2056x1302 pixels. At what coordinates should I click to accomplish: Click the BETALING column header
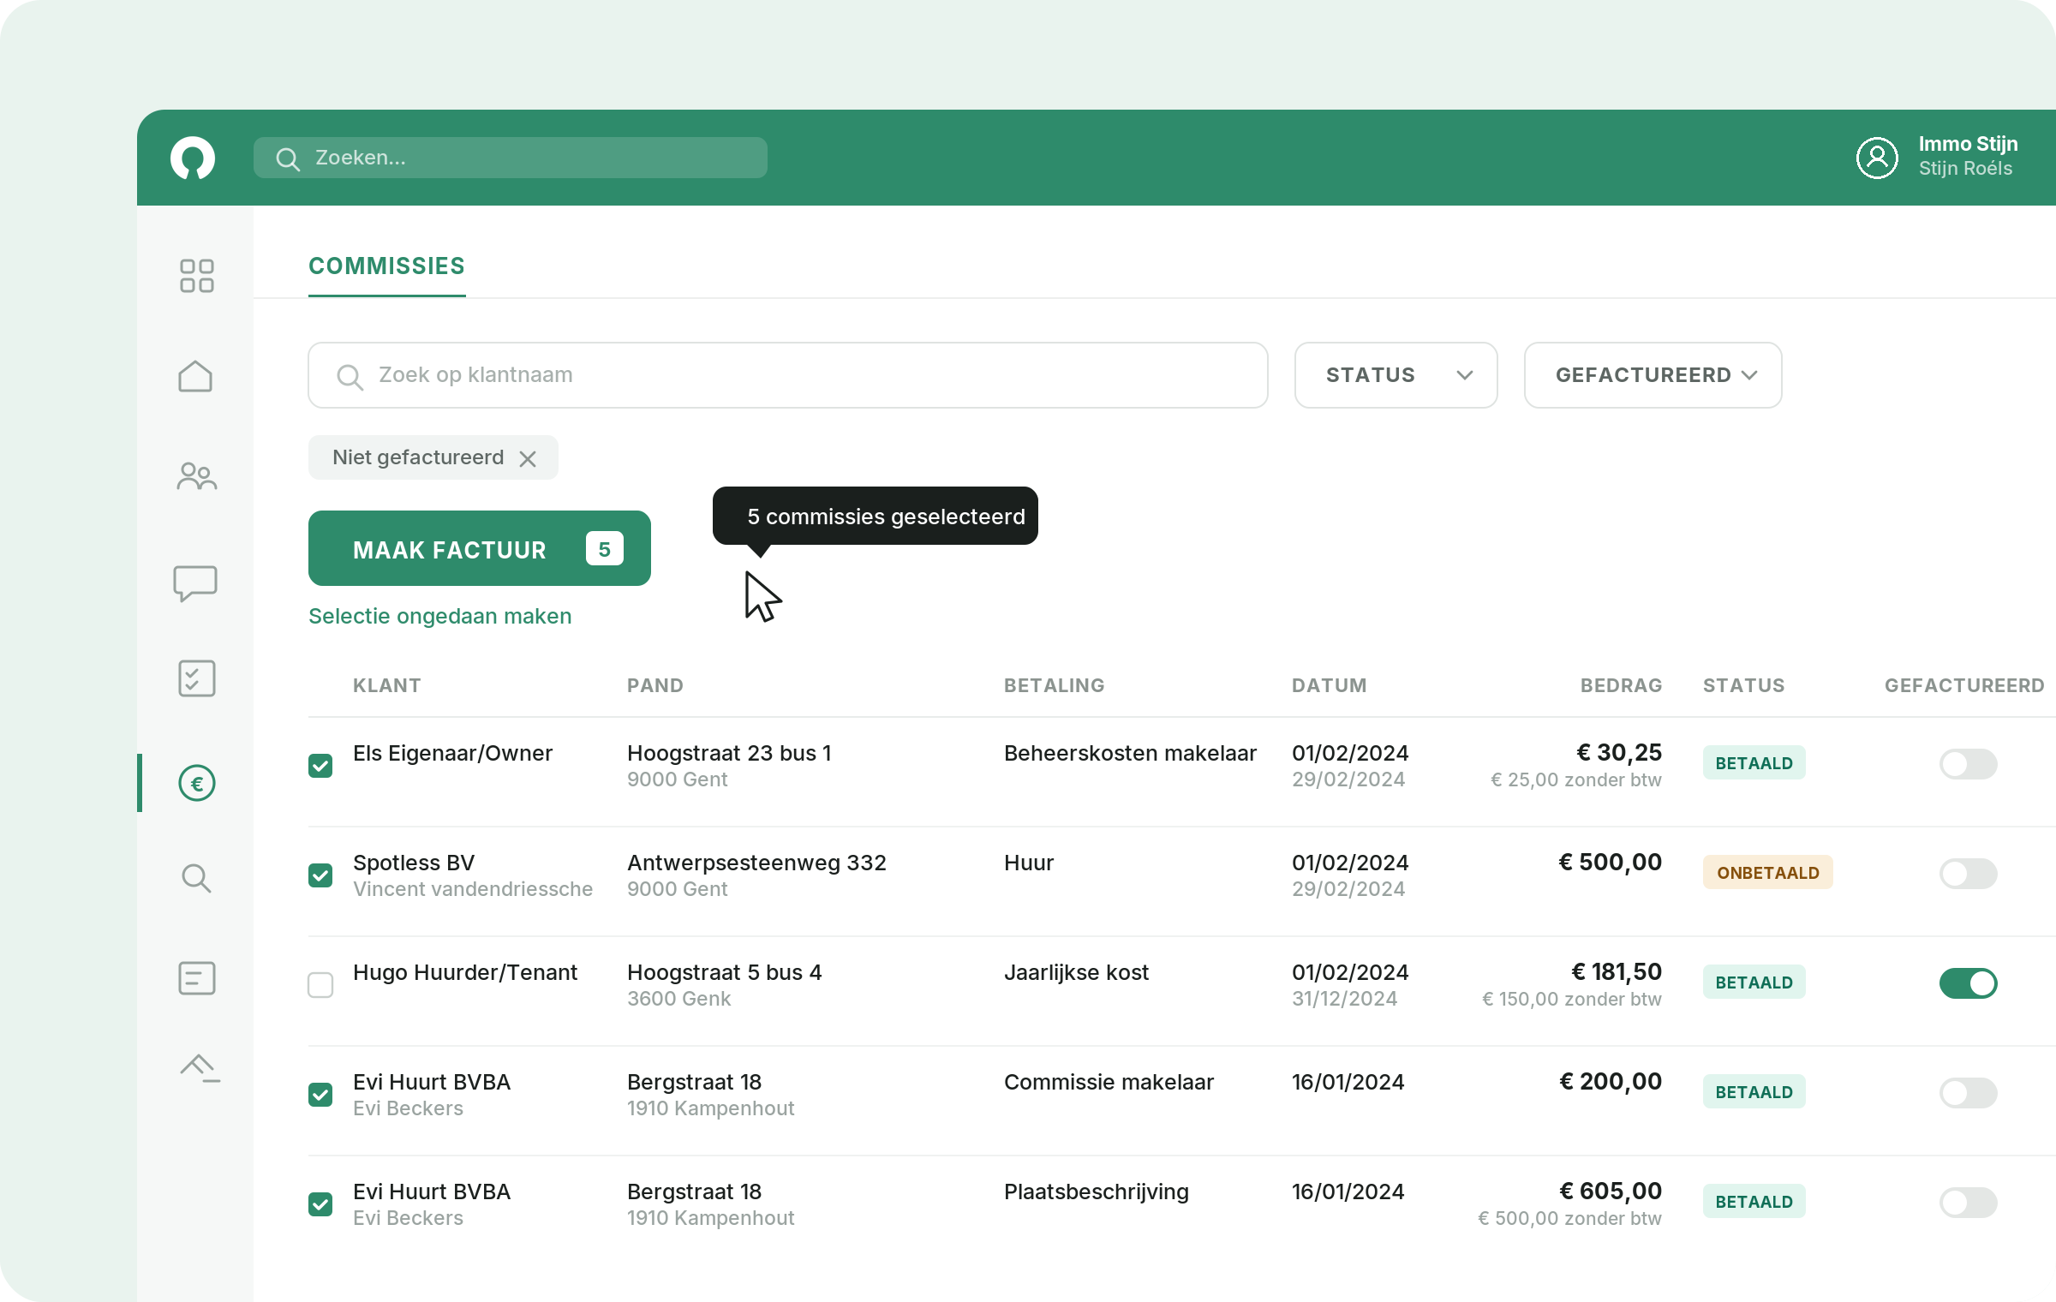(1054, 685)
